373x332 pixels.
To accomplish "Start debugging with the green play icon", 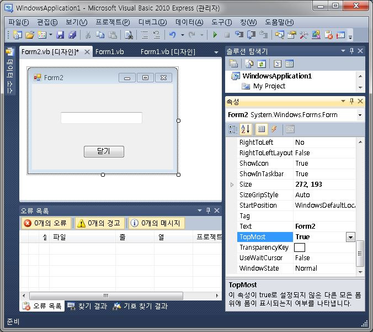I will (215, 35).
